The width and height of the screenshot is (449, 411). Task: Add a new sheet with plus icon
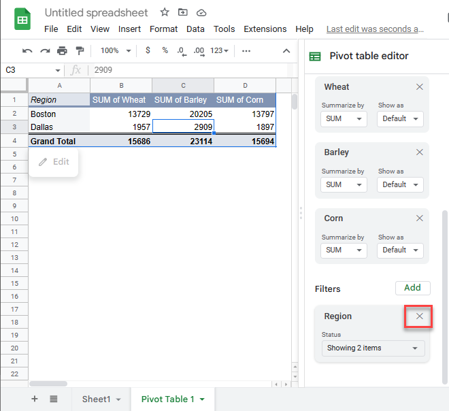(35, 399)
